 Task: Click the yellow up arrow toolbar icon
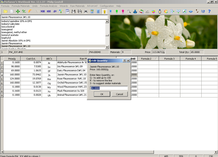(x=104, y=12)
